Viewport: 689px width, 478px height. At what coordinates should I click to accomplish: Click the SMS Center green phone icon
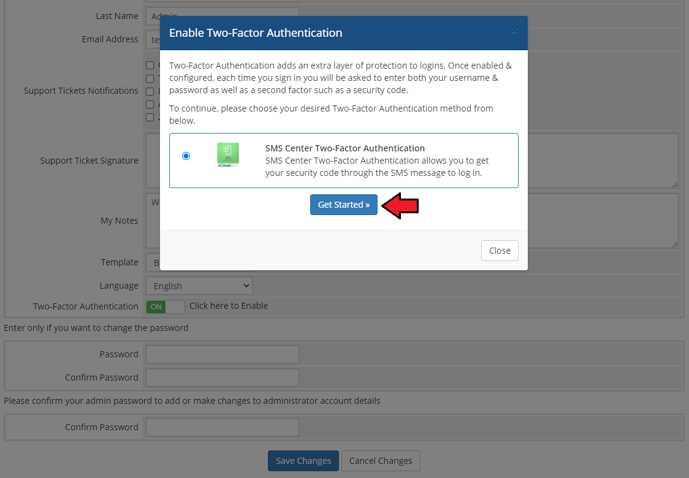[228, 154]
